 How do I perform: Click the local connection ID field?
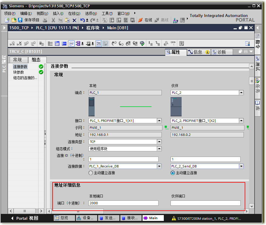click(124, 159)
